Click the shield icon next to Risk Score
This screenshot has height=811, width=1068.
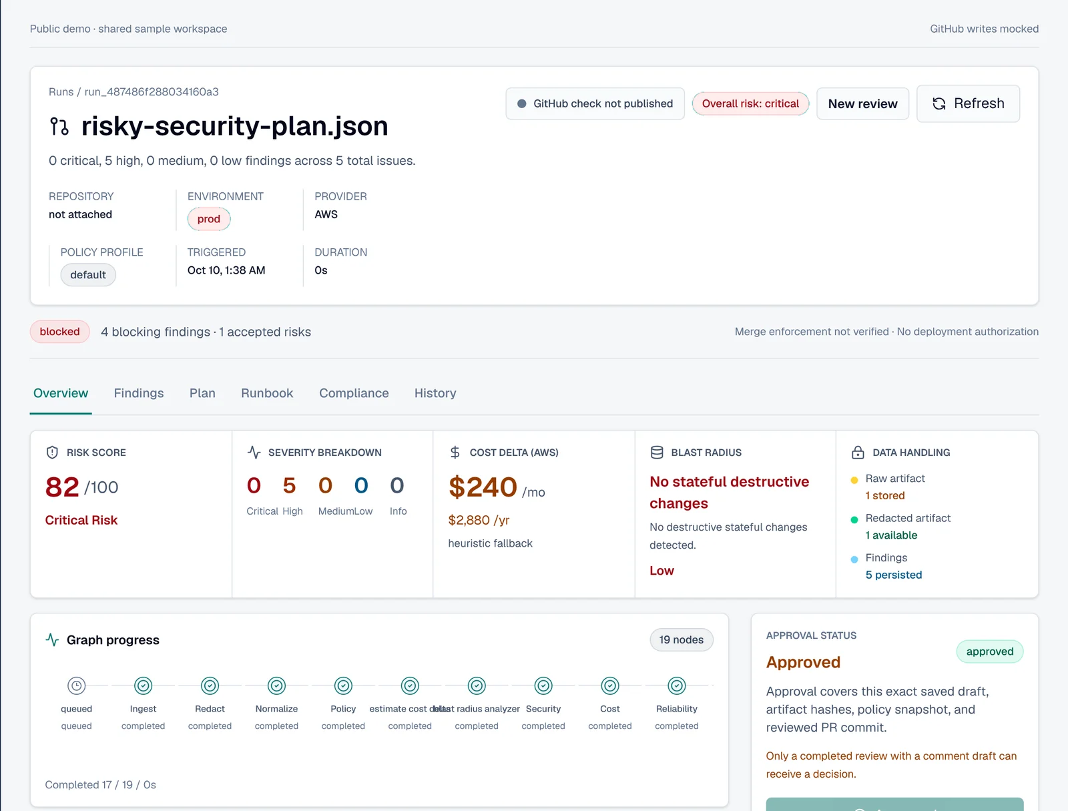tap(52, 453)
